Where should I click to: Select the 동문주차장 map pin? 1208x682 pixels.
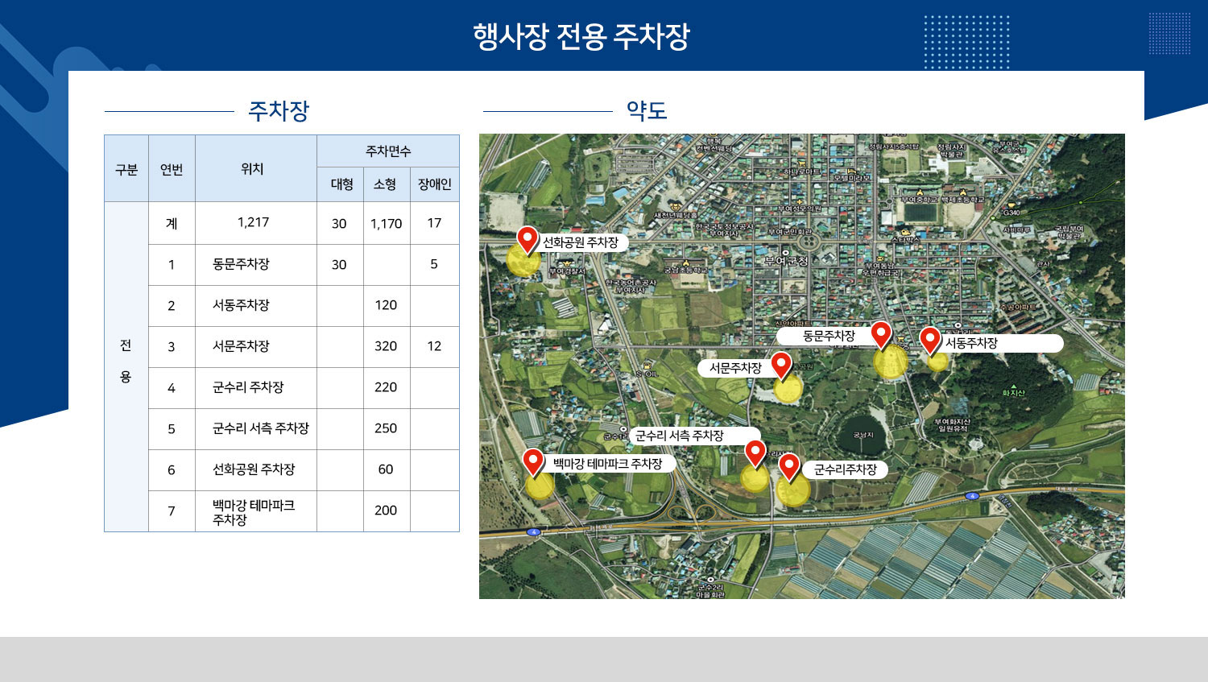882,333
